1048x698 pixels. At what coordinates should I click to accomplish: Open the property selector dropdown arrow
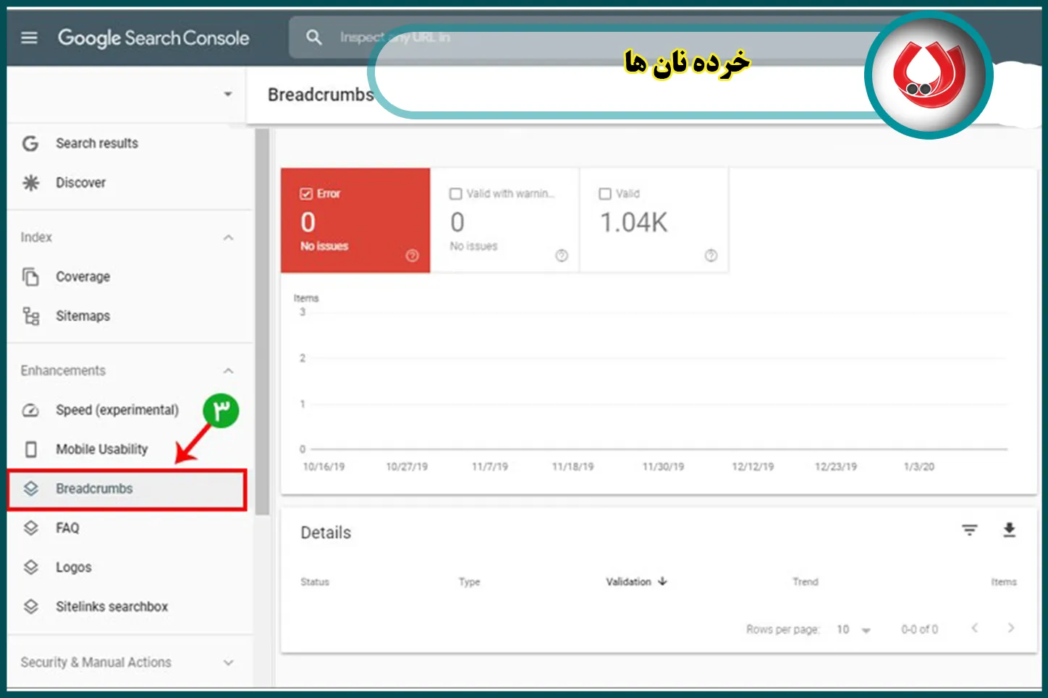click(x=228, y=94)
